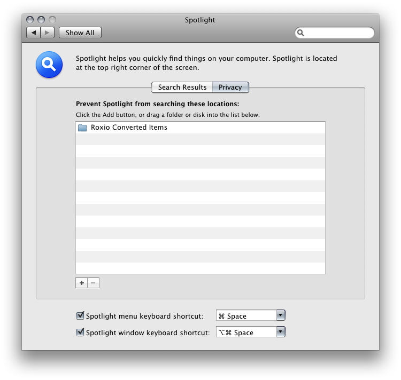Click the back arrow navigation button
401x380 pixels.
[34, 33]
